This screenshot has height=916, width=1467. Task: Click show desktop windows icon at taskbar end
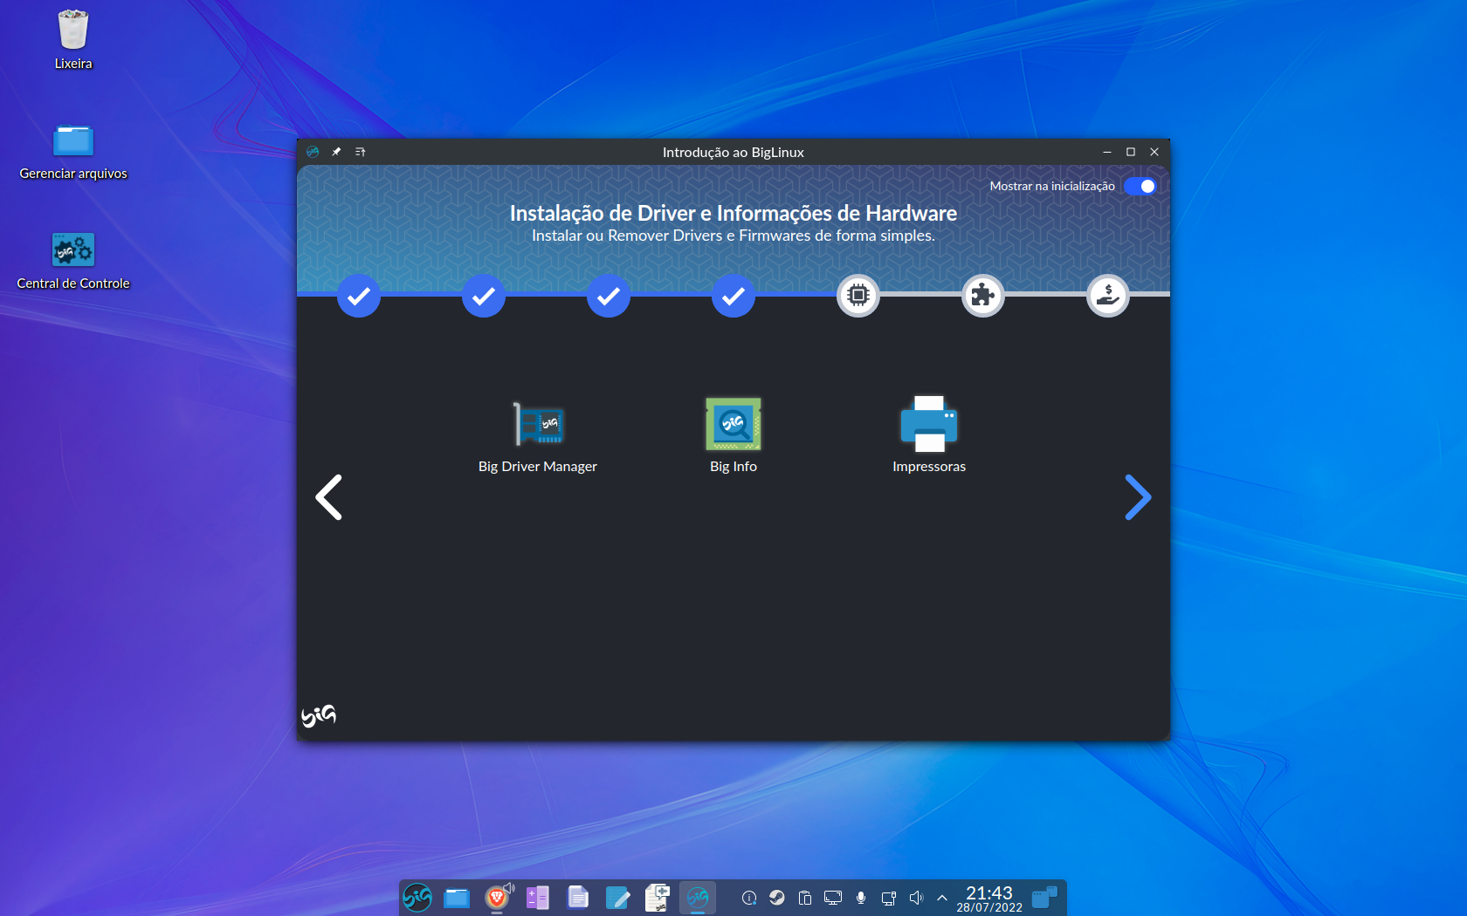(1045, 898)
